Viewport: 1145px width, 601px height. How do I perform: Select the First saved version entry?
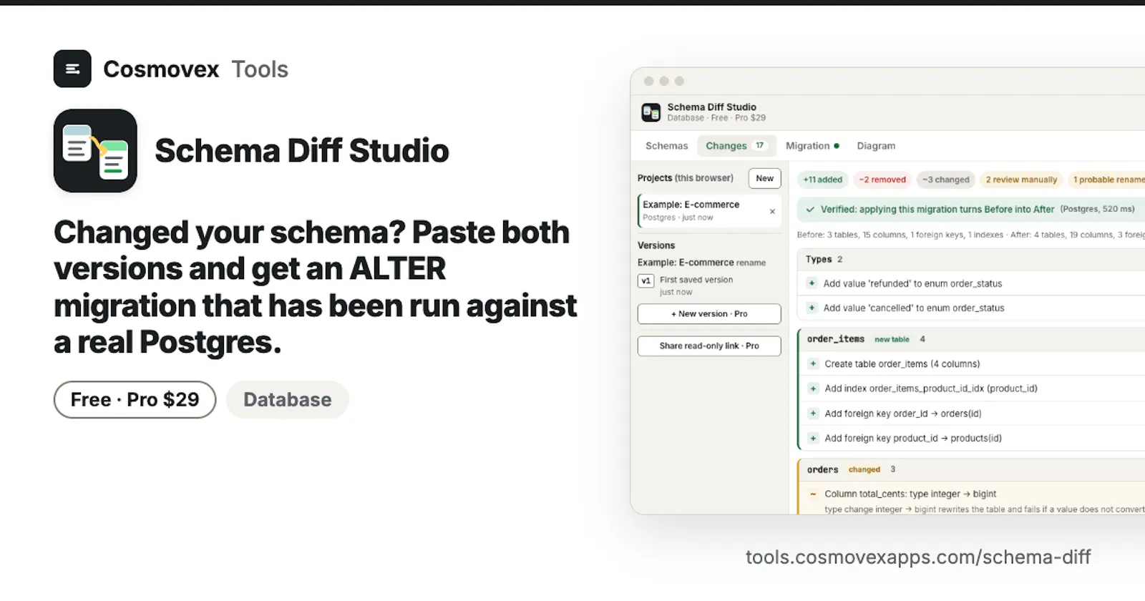pyautogui.click(x=709, y=285)
